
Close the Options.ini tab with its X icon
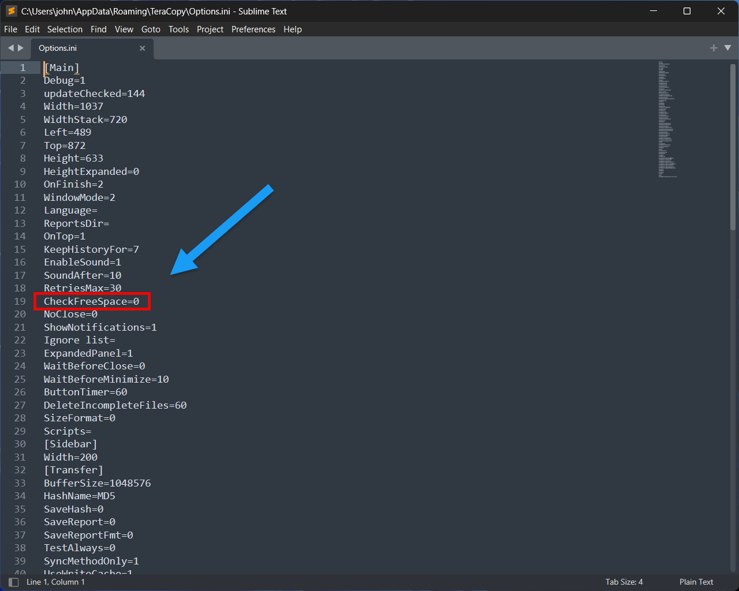click(x=142, y=48)
